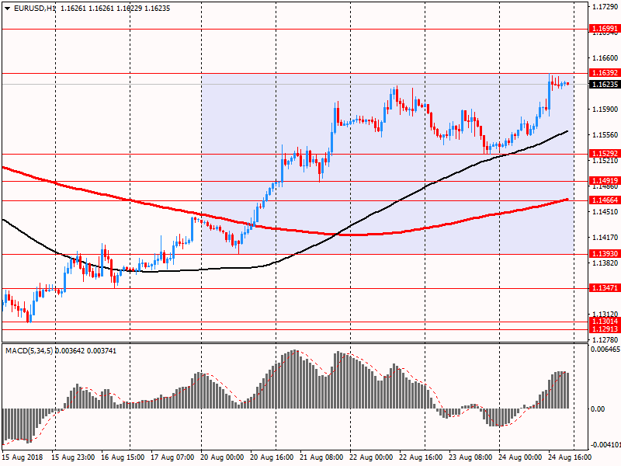Click the 24 Aug 00:00 time axis label

point(520,457)
